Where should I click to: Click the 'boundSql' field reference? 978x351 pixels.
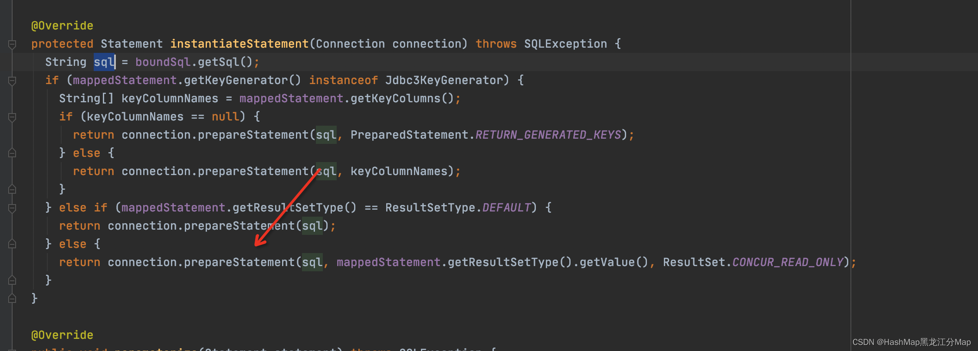[163, 62]
